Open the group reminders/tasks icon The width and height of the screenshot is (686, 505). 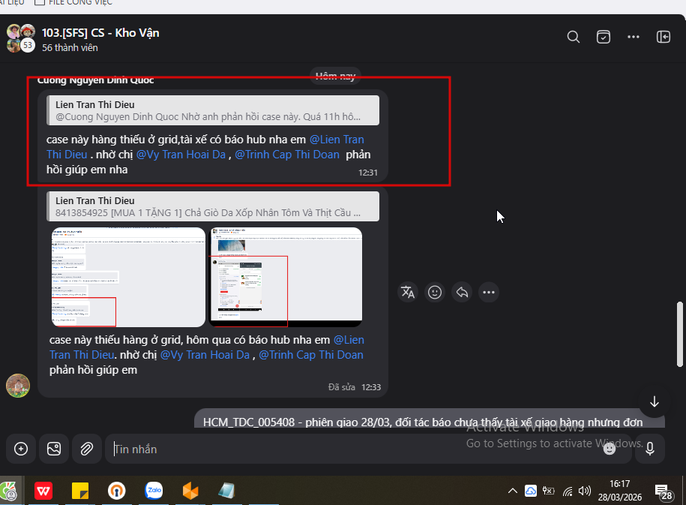604,37
